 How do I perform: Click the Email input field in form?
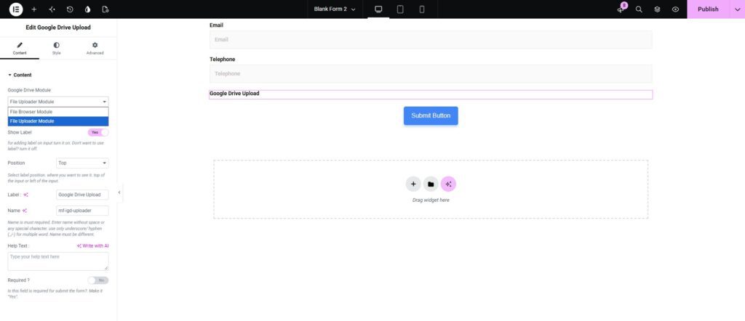tap(431, 40)
